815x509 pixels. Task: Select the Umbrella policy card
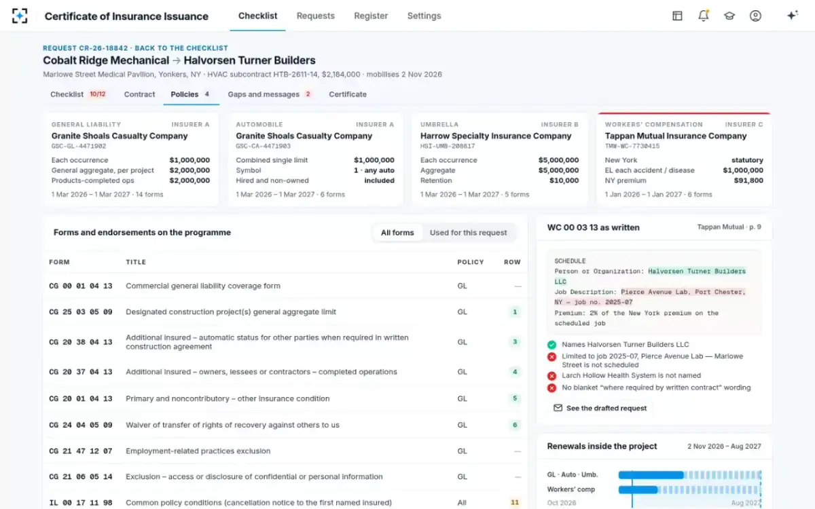[500, 160]
